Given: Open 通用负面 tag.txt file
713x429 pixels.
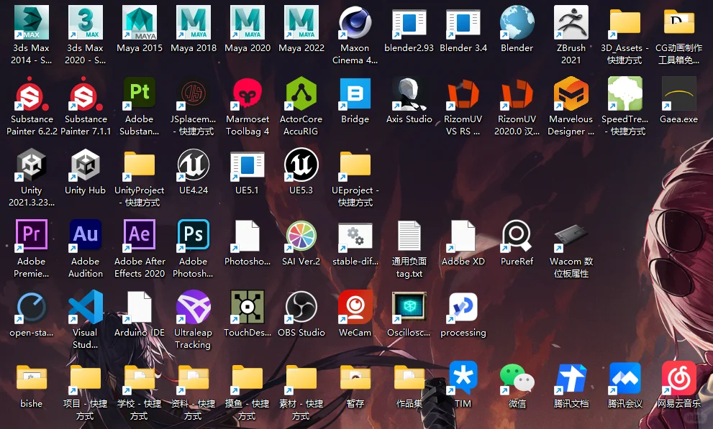Looking at the screenshot, I should [x=409, y=236].
